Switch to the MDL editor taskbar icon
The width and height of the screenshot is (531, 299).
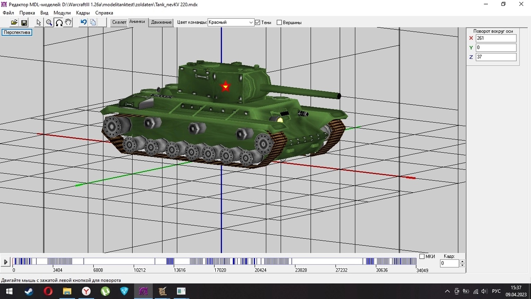(144, 292)
